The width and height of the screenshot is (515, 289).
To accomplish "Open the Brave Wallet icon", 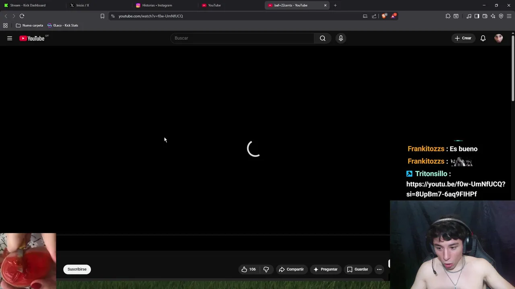I will [x=485, y=16].
